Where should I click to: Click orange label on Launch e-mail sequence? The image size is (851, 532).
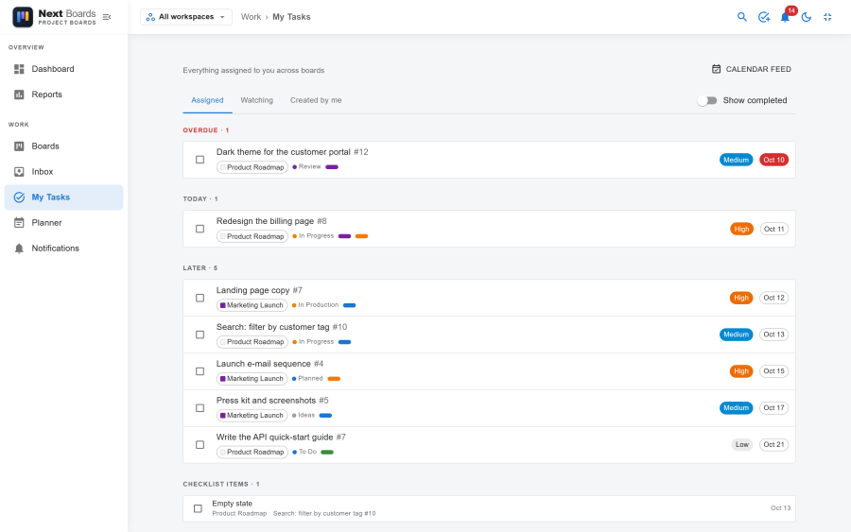(334, 379)
